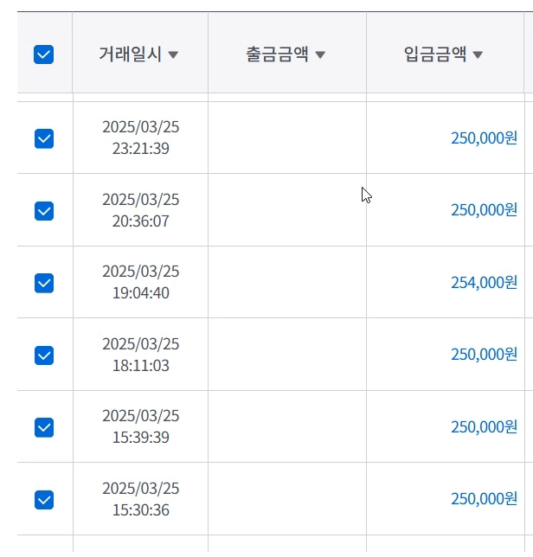The image size is (533, 557).
Task: Toggle the select-all header checkbox
Action: (43, 54)
